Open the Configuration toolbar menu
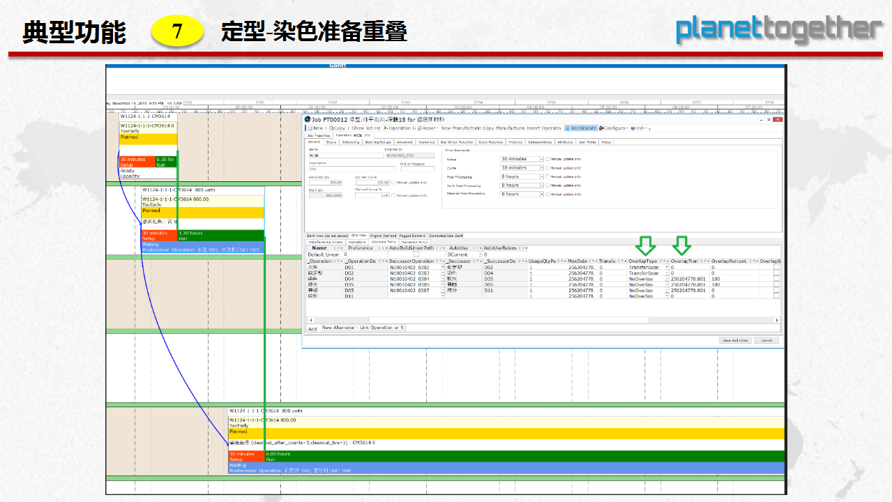This screenshot has width=892, height=502. [x=614, y=128]
